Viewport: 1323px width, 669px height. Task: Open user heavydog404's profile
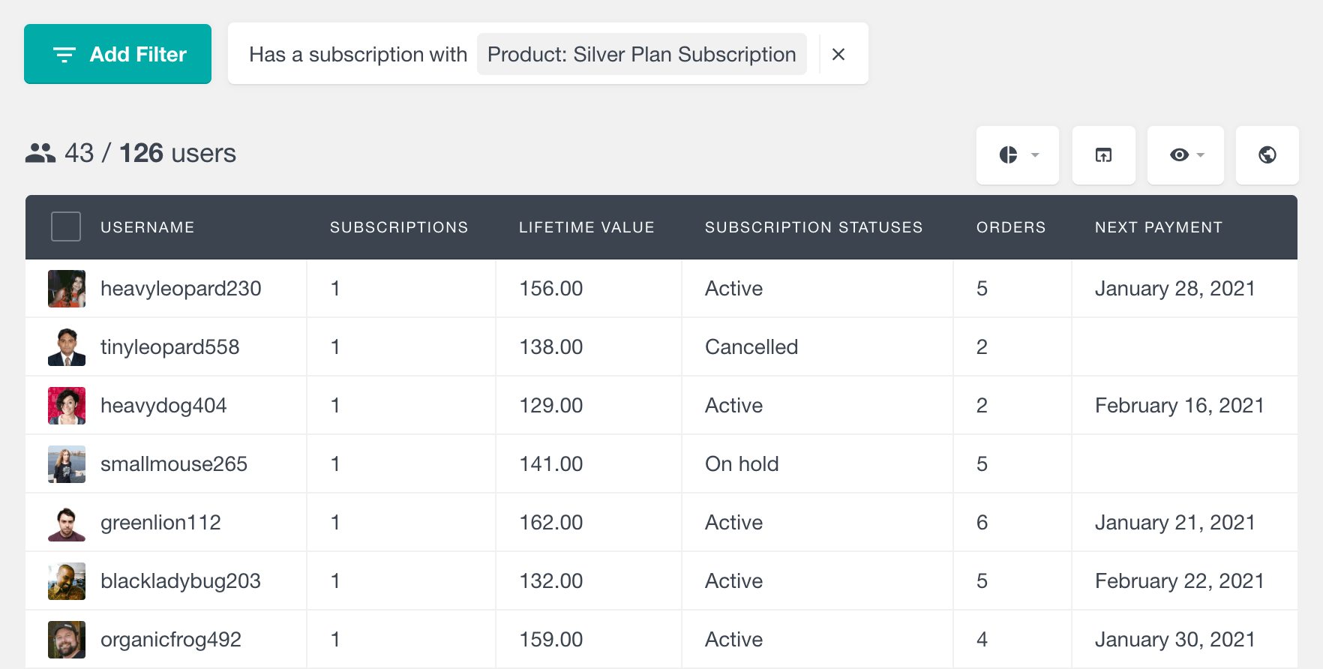163,406
